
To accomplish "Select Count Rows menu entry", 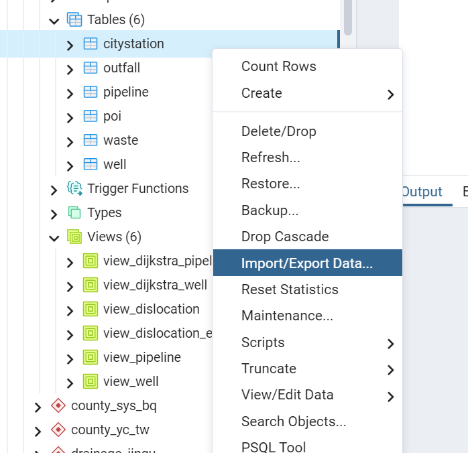I will coord(278,66).
